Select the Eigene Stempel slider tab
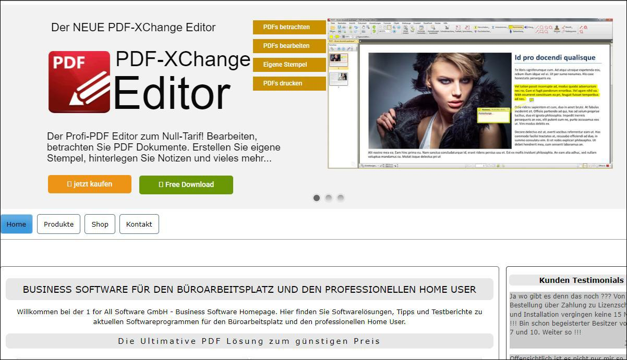 pos(290,65)
